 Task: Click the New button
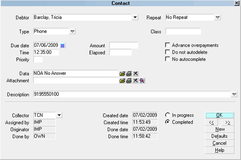[220, 129]
